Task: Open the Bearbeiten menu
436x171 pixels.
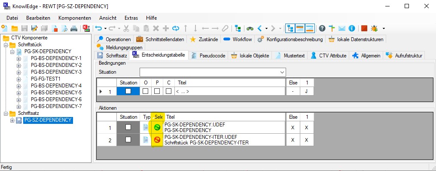Action: point(38,18)
